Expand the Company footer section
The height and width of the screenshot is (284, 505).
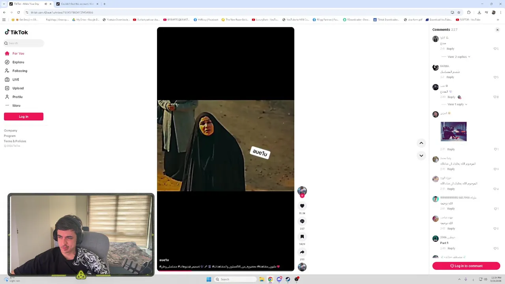(x=11, y=131)
